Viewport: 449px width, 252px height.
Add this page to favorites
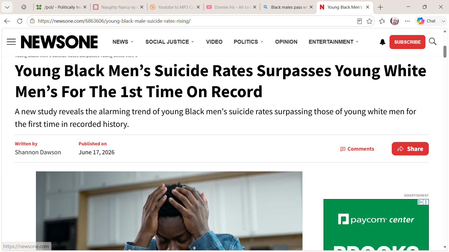(369, 21)
